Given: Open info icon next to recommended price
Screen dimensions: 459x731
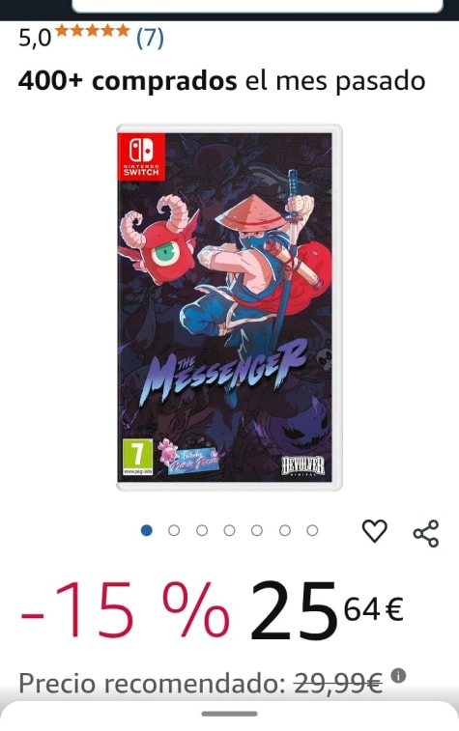Looking at the screenshot, I should coord(398,675).
